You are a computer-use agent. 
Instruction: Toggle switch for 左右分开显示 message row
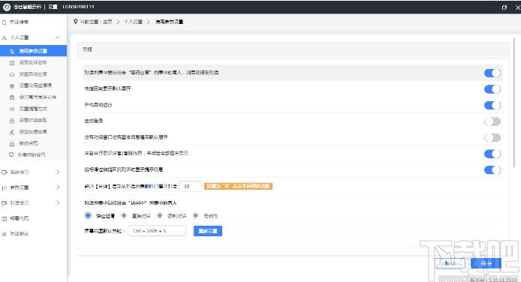(492, 154)
